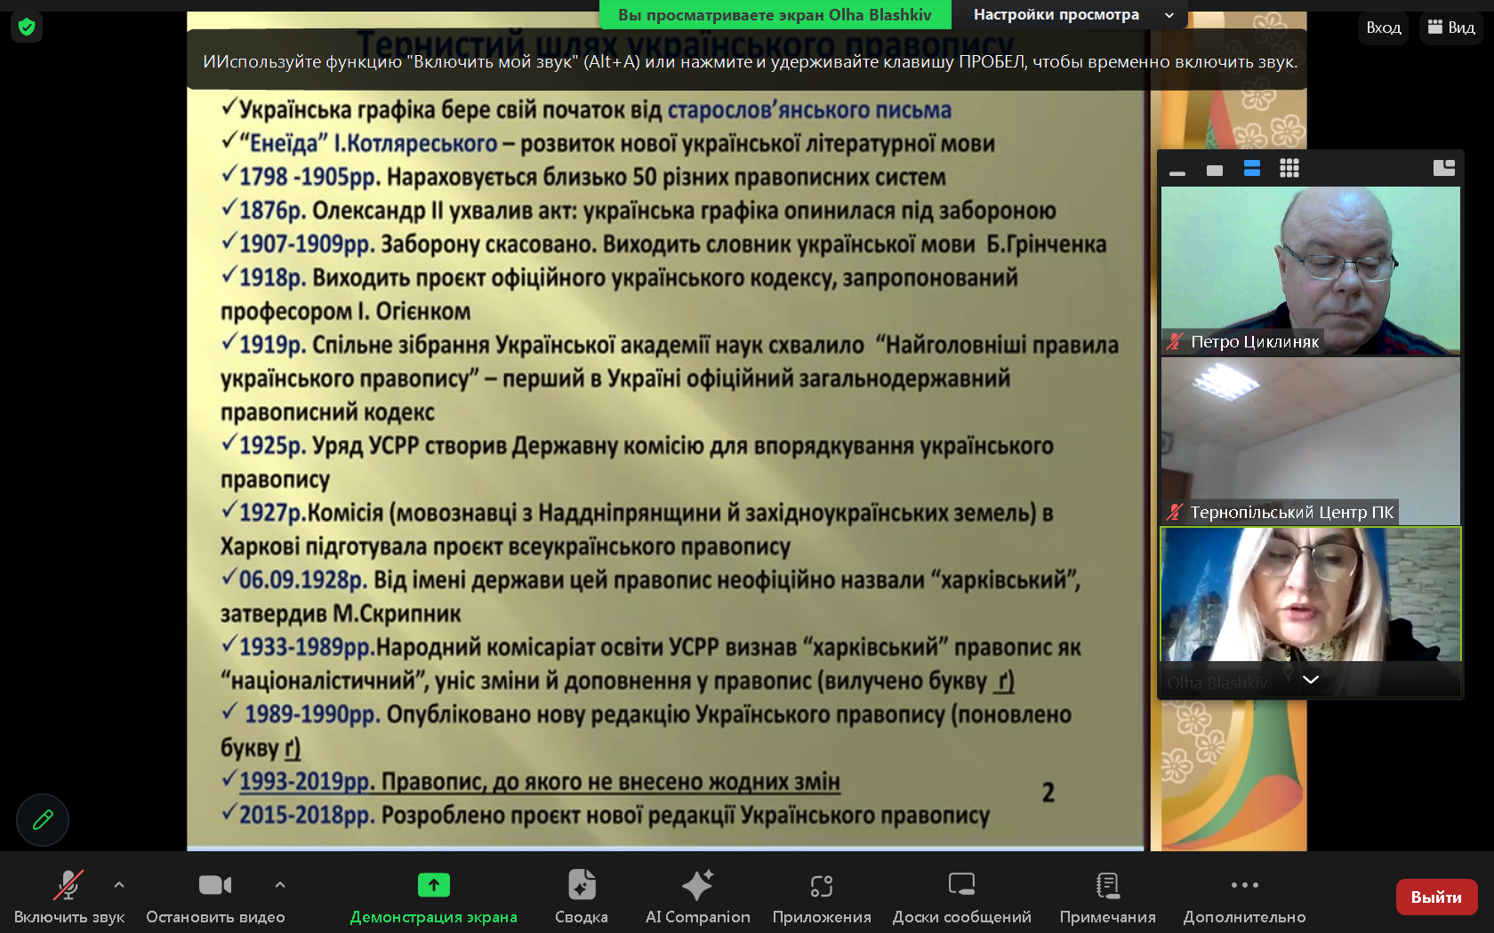
Task: Unmute with the Включить звук microphone button
Action: (x=69, y=897)
